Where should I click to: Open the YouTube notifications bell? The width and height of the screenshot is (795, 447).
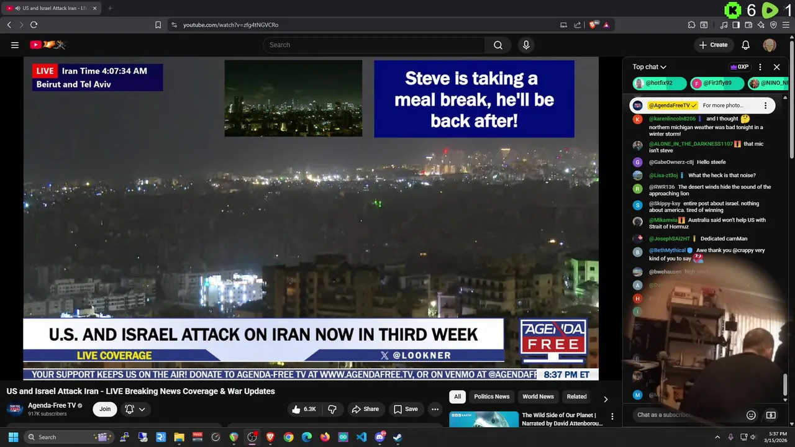pos(746,45)
